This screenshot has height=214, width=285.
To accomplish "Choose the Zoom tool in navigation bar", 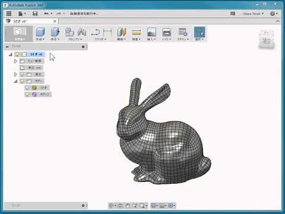I will (x=135, y=206).
